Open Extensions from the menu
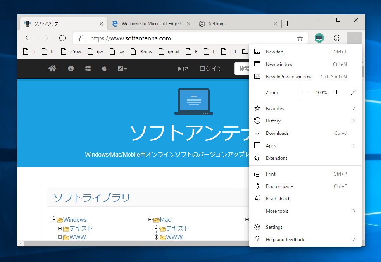The height and width of the screenshot is (262, 381). point(276,158)
